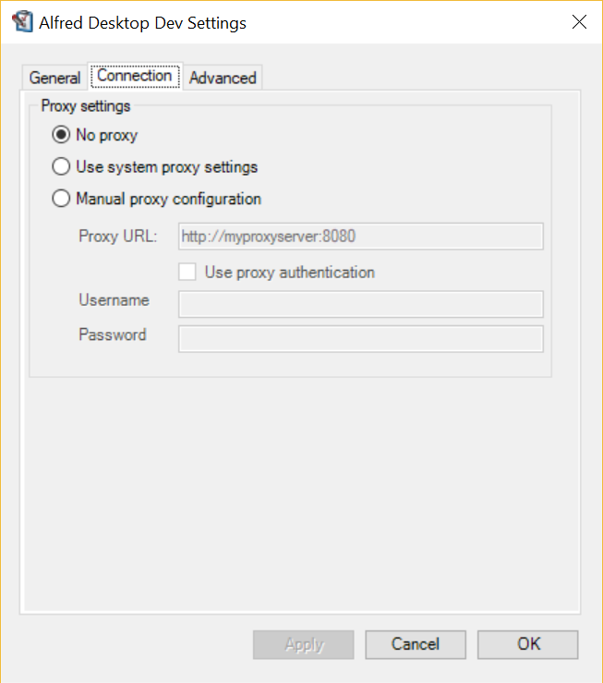This screenshot has height=683, width=603.
Task: Select the Connection tab
Action: [135, 76]
